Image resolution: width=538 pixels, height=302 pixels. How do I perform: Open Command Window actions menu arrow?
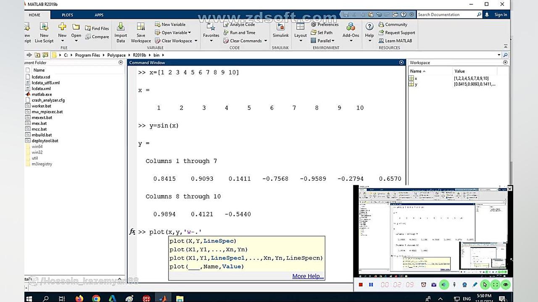[x=401, y=62]
